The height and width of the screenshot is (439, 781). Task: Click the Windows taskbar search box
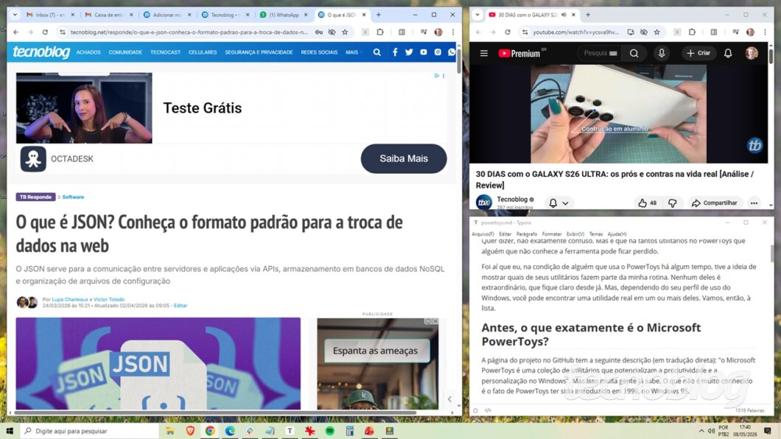point(90,431)
